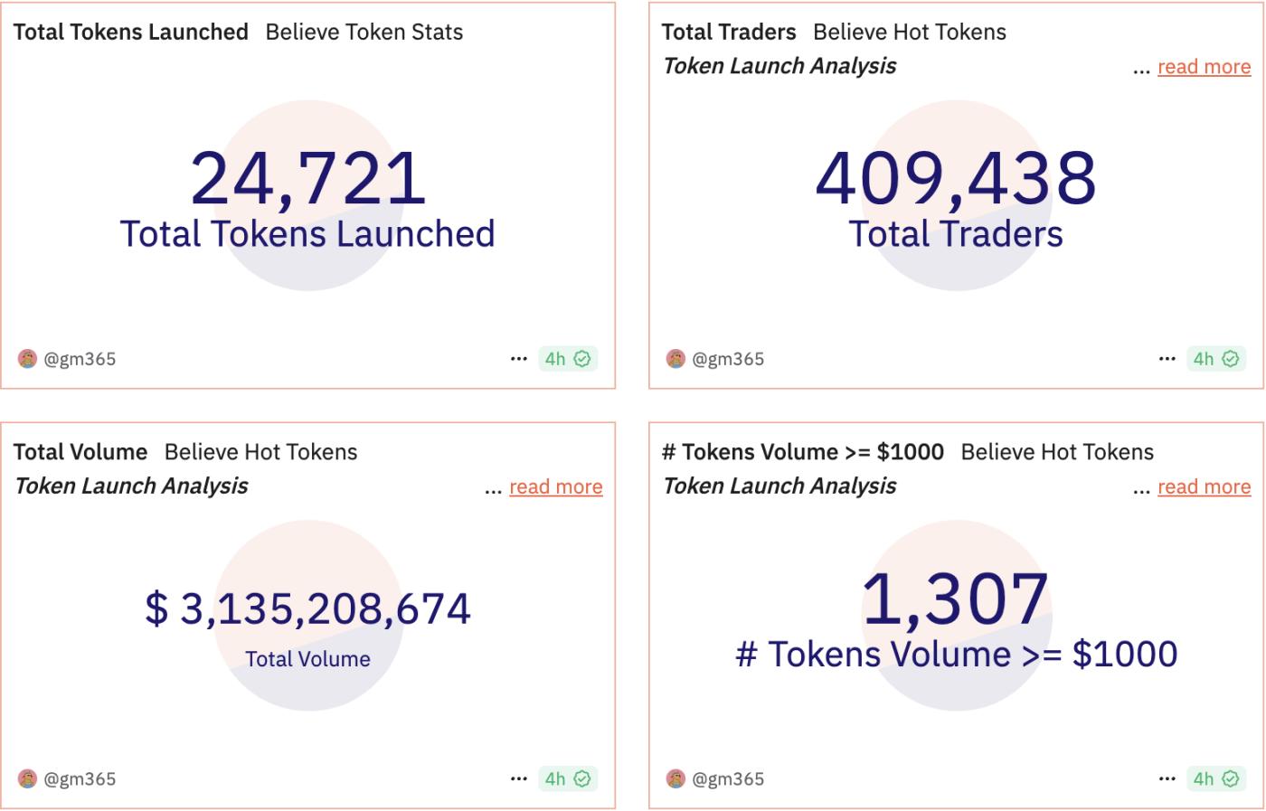This screenshot has width=1266, height=811.
Task: Click the 4h freshness badge on Total Volume card
Action: tap(556, 778)
